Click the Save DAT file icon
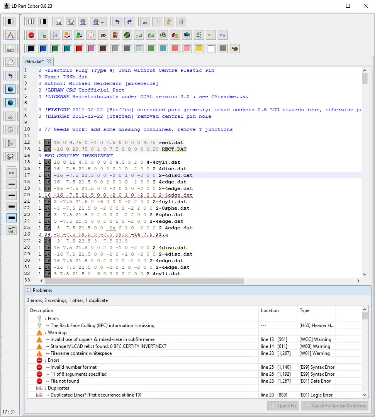Image resolution: width=375 pixels, height=417 pixels. 83,22
